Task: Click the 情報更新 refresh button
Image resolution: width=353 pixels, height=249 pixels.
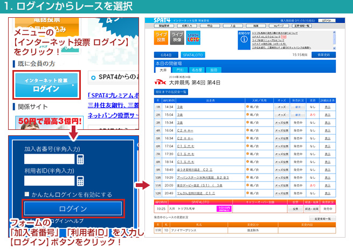Action: coord(323,55)
